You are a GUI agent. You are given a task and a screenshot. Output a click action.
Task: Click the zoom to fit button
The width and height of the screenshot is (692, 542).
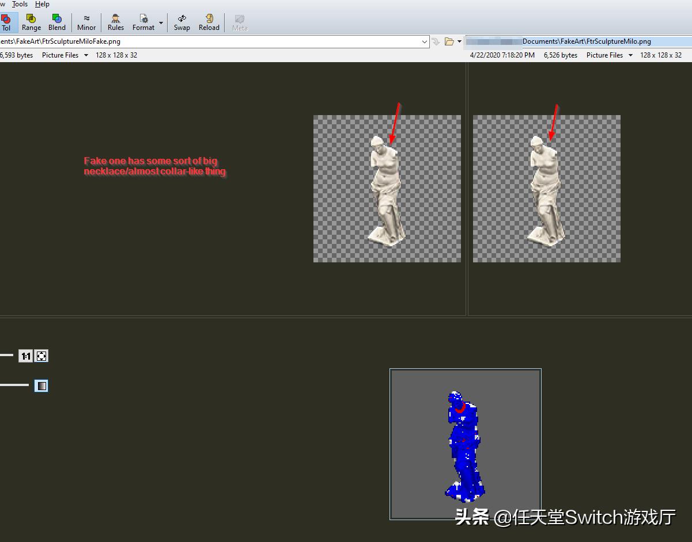point(41,356)
